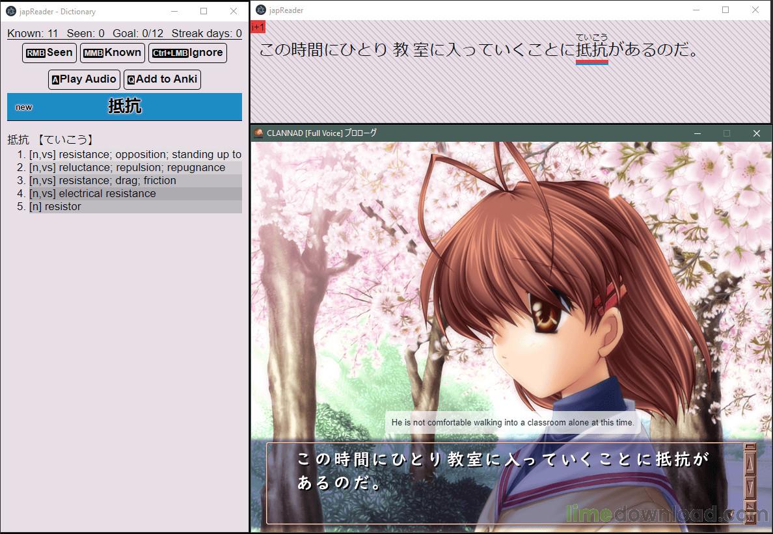Viewport: 773px width, 534px height.
Task: Mark the word as Seen
Action: [49, 53]
